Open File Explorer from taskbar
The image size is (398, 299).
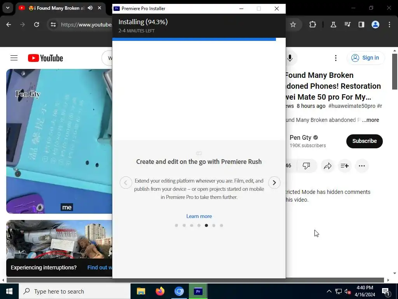(141, 291)
